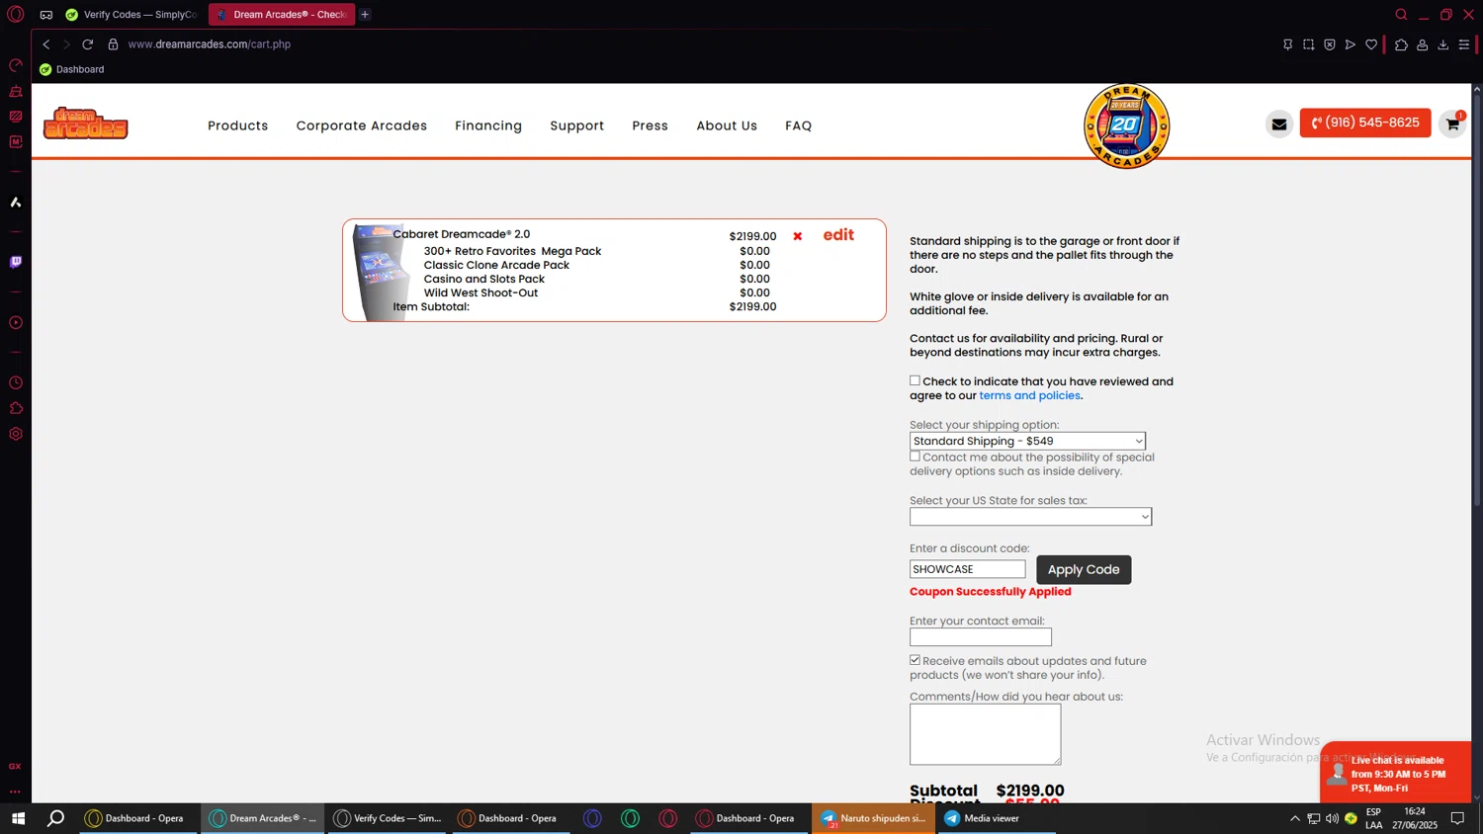This screenshot has height=834, width=1483.
Task: Open Verify Codes taskbar window
Action: 388,818
